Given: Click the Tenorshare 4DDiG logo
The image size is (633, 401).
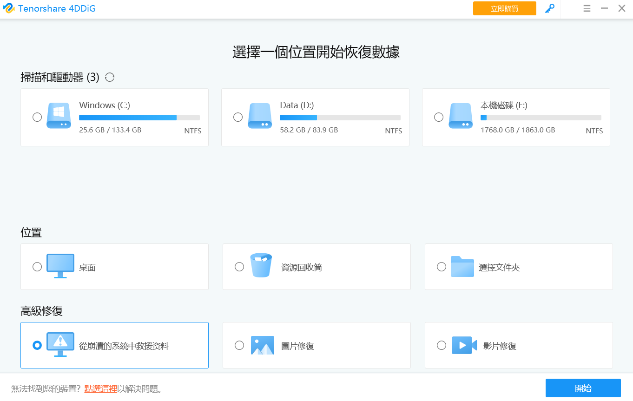Looking at the screenshot, I should coord(9,8).
